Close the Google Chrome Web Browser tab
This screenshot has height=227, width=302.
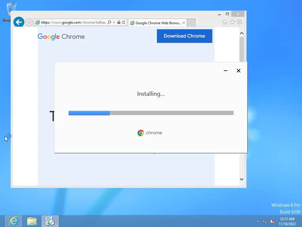[x=184, y=23]
